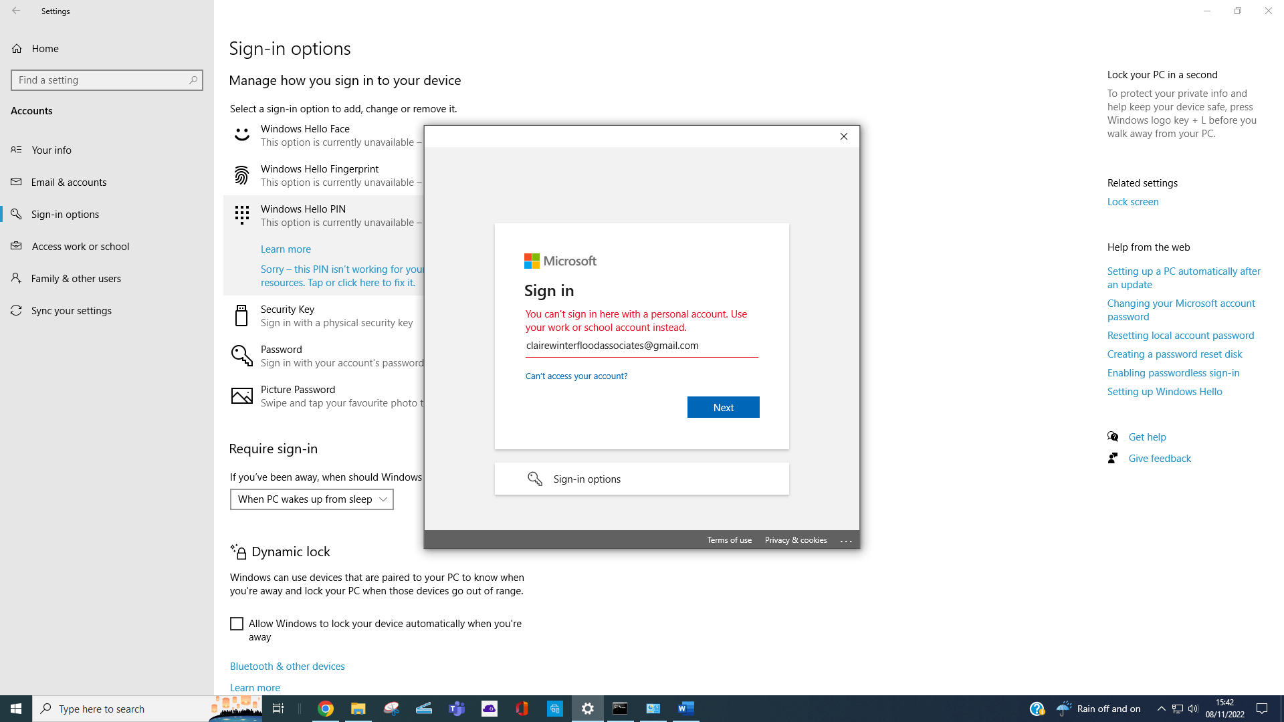Viewport: 1284px width, 722px height.
Task: Open the Lock screen related setting
Action: coord(1132,202)
